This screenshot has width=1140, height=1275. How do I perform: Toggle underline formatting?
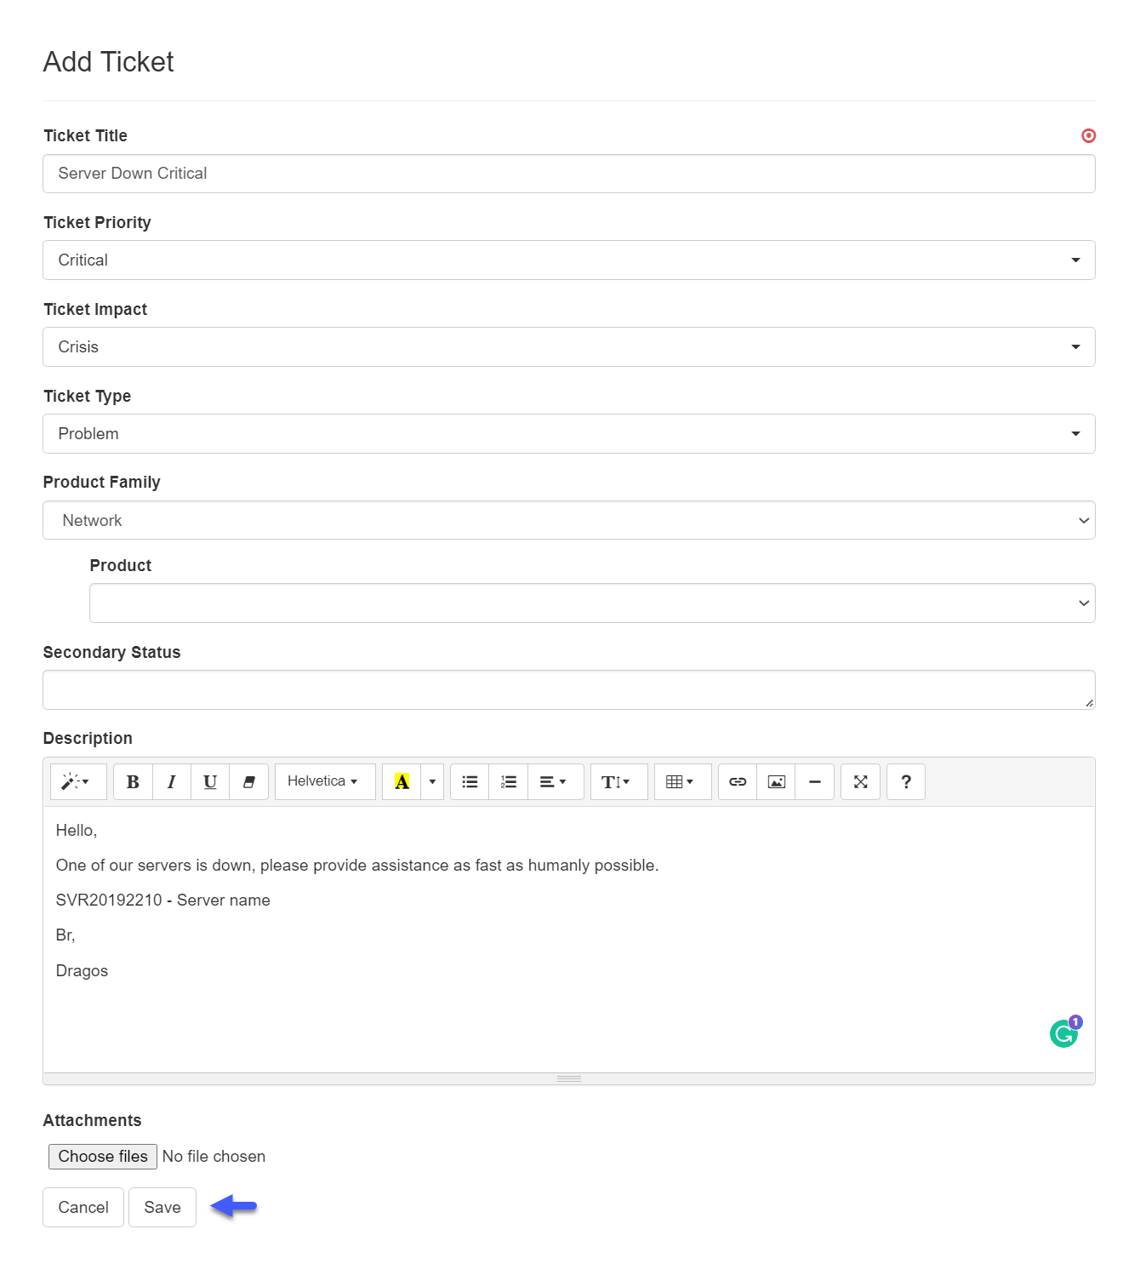[x=210, y=781]
